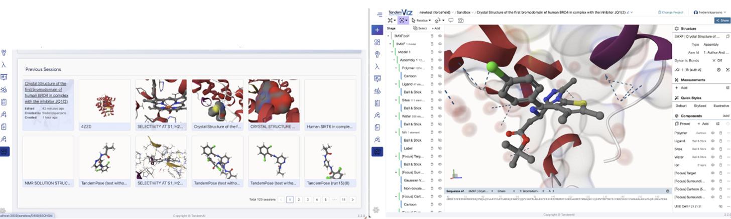The image size is (731, 219).
Task: Click the checklist icon in right window sidebar
Action: click(x=377, y=102)
